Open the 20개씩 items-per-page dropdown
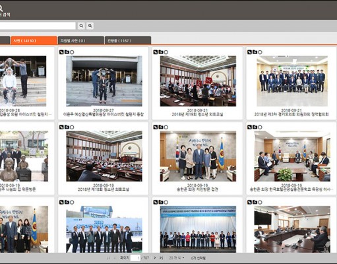Viewport: 337px width, 264px height. tap(177, 258)
